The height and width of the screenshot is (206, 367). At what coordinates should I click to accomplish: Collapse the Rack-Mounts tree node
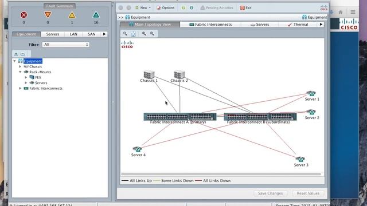pos(20,72)
